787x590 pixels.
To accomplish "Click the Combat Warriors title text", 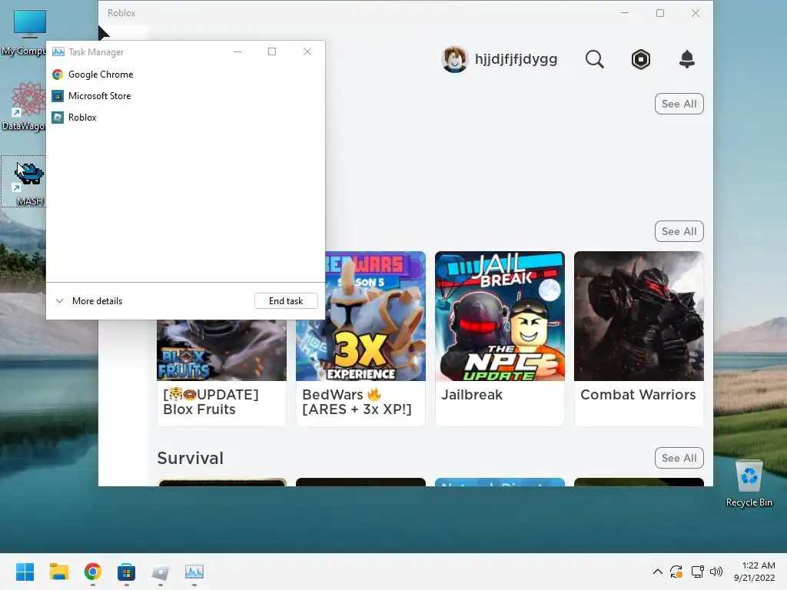I will tap(638, 395).
